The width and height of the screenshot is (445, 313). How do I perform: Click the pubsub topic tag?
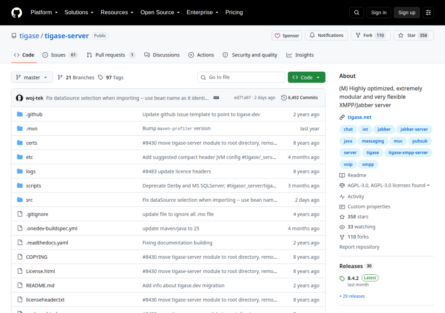[x=420, y=141]
